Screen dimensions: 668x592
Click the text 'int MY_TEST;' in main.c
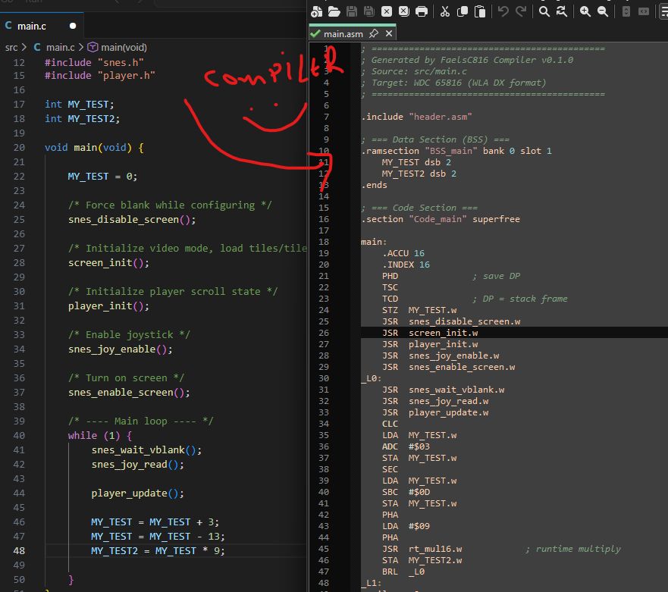pyautogui.click(x=80, y=105)
